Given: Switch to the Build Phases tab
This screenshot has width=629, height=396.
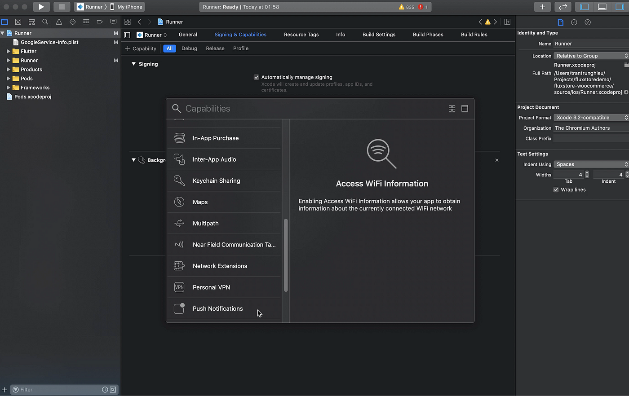Looking at the screenshot, I should click(x=428, y=35).
